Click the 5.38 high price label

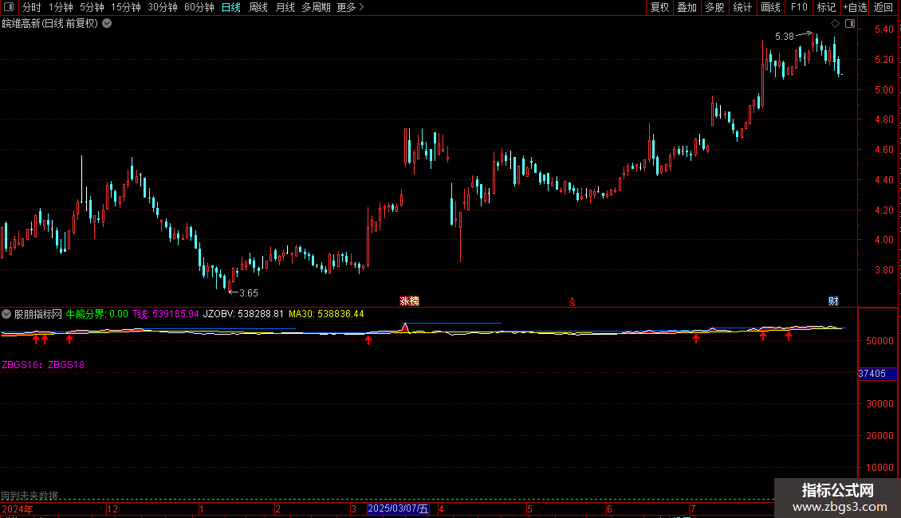pos(785,36)
